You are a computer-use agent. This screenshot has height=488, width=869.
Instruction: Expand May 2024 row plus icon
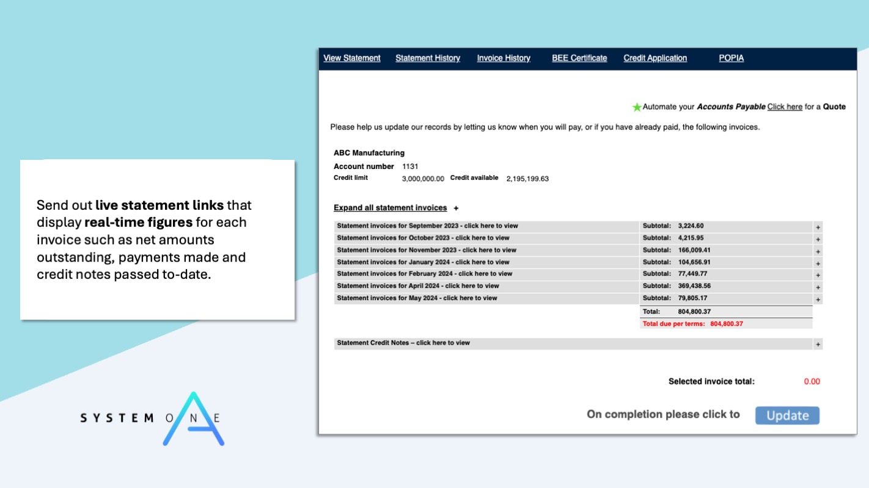click(x=818, y=300)
